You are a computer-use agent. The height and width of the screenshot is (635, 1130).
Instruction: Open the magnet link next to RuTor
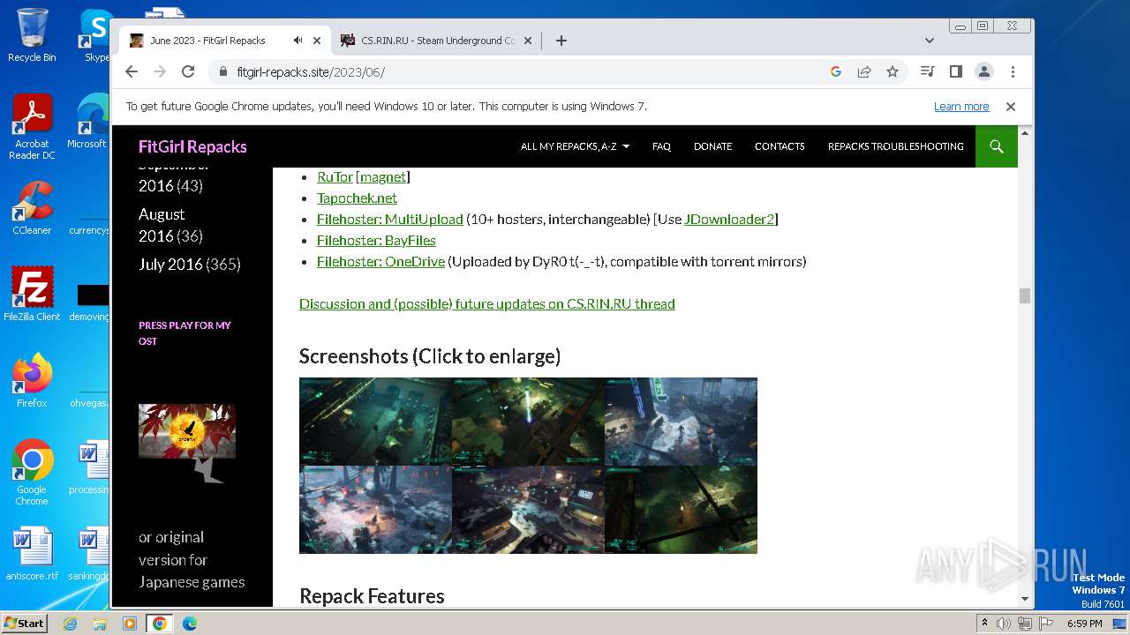(382, 176)
